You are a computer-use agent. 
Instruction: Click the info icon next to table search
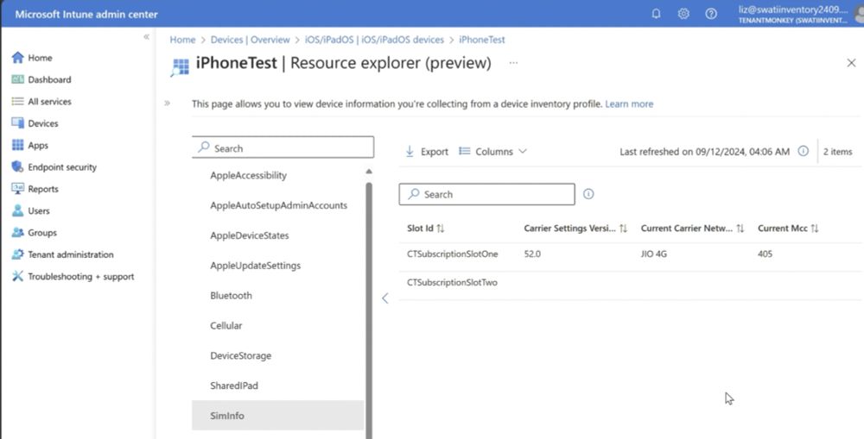pyautogui.click(x=588, y=194)
